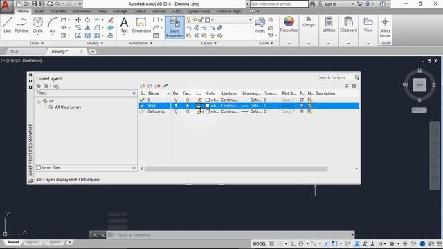
Task: Select the Circle tool
Action: pyautogui.click(x=37, y=25)
